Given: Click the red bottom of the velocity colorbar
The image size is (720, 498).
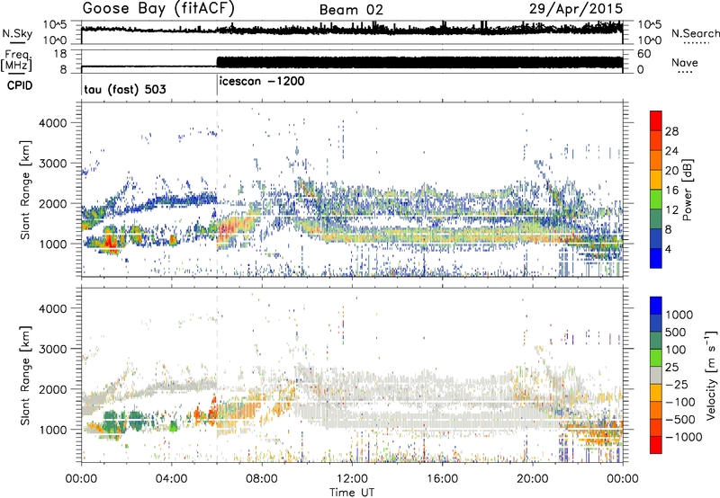Looking at the screenshot, I should coord(656,444).
